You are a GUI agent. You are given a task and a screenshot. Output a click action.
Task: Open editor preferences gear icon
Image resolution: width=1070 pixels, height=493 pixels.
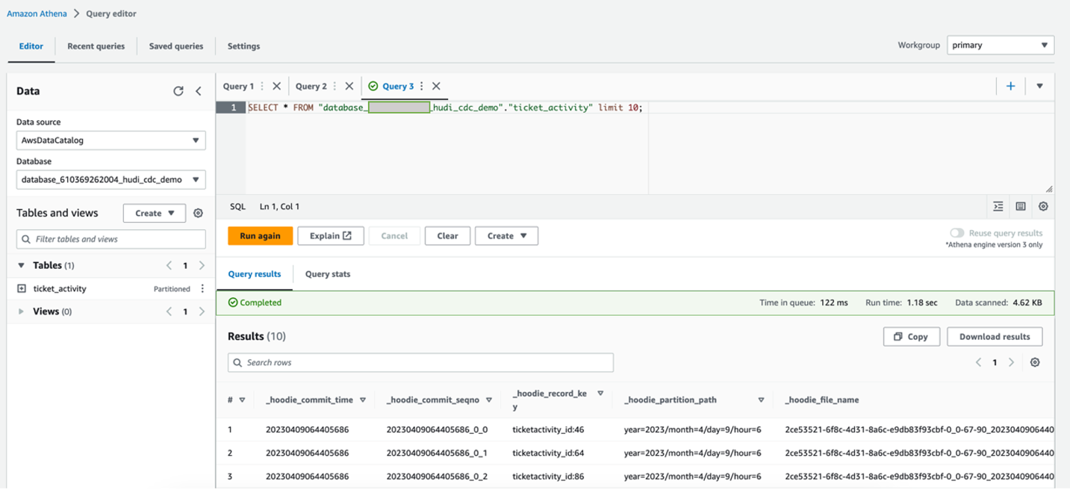tap(1043, 207)
